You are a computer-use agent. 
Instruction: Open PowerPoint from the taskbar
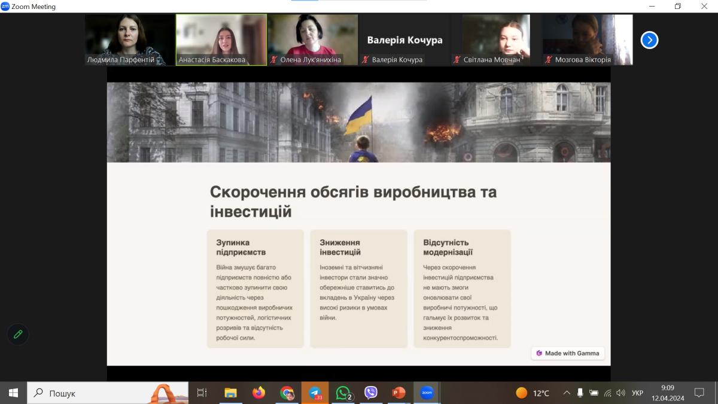click(x=398, y=393)
